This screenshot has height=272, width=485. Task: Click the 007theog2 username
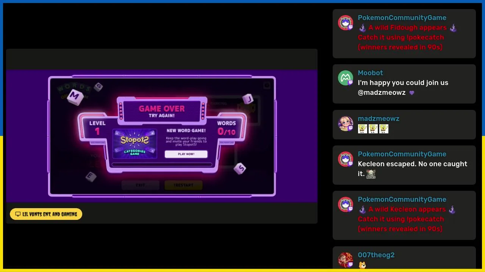[376, 255]
